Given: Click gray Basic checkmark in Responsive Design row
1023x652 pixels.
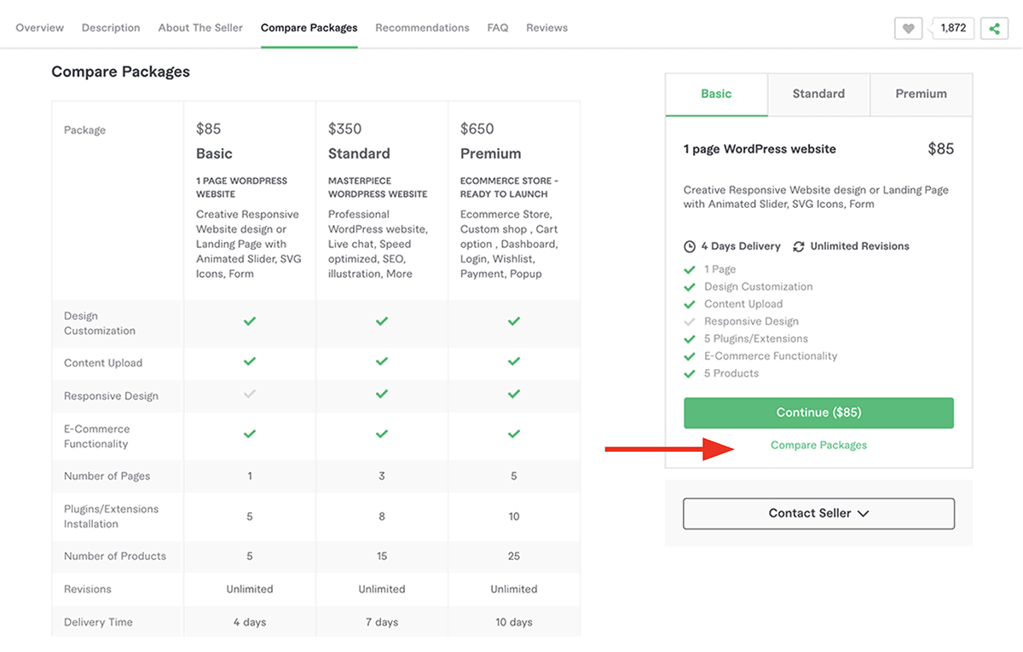Looking at the screenshot, I should point(250,394).
